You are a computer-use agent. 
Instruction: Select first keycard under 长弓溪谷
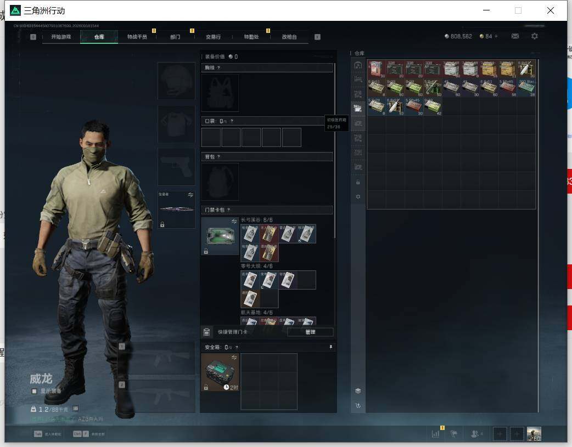click(250, 234)
